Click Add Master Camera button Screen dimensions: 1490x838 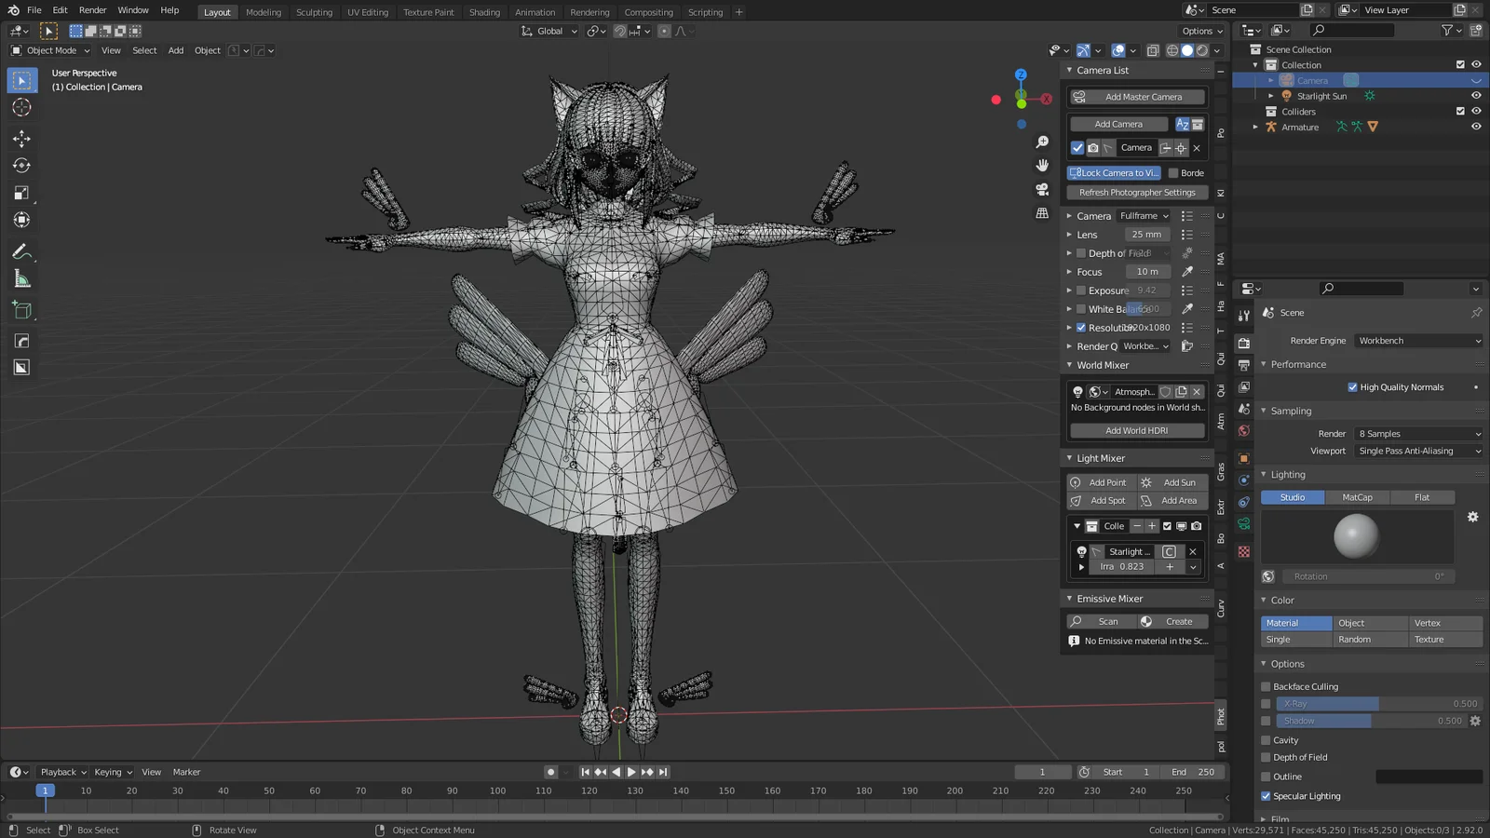tap(1135, 96)
